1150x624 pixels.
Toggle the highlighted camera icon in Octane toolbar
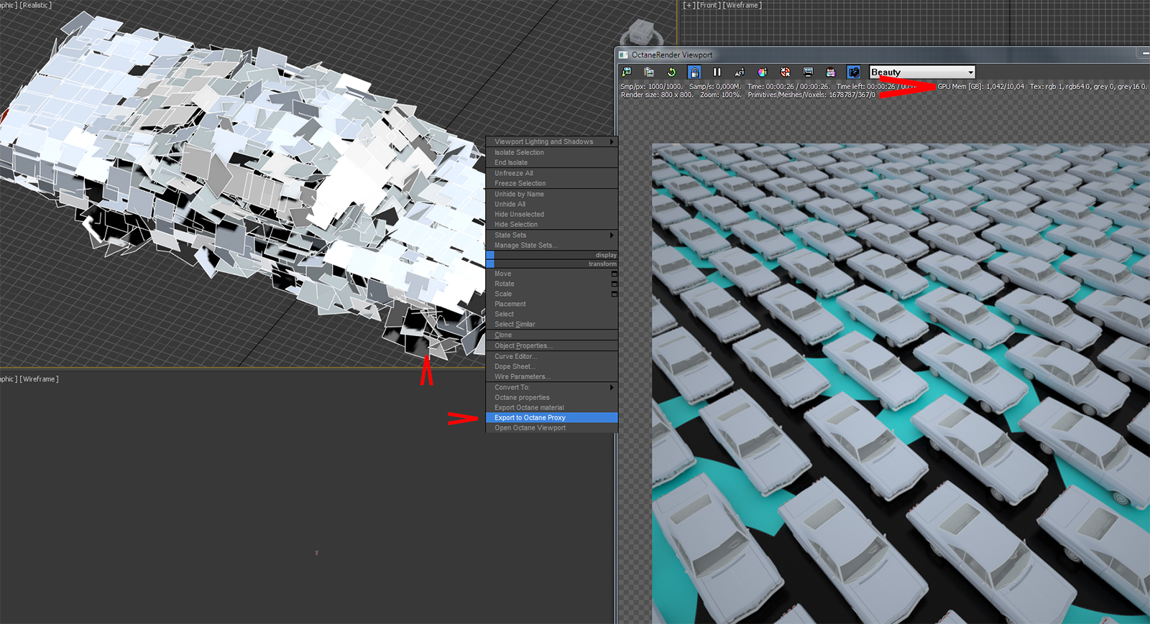coord(854,72)
